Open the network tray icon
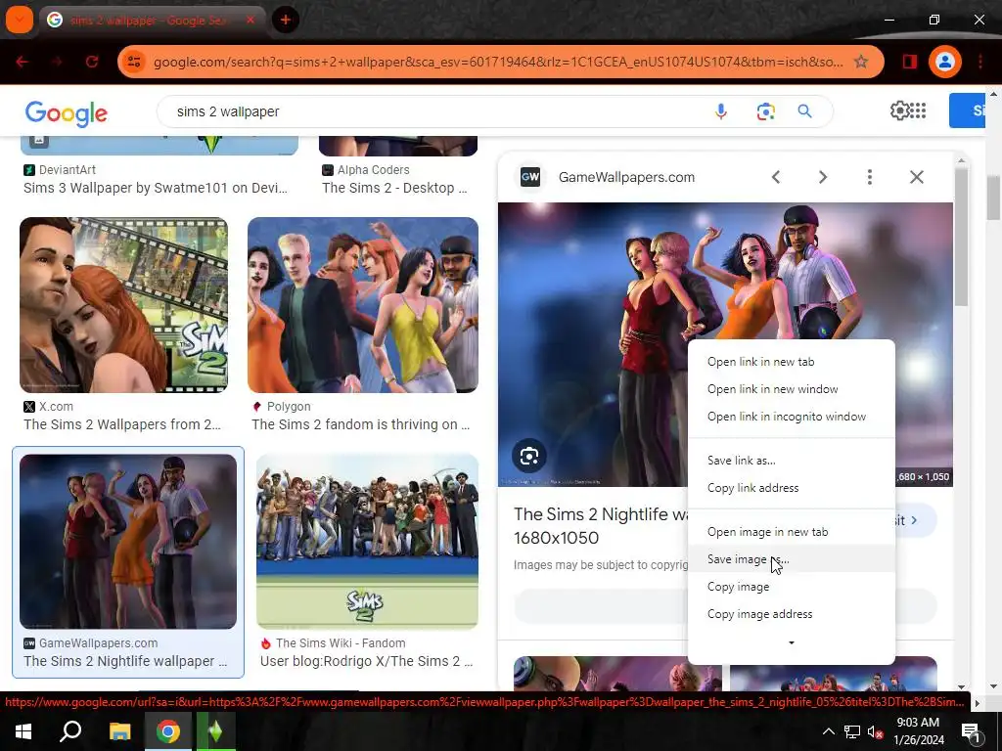 [x=852, y=731]
